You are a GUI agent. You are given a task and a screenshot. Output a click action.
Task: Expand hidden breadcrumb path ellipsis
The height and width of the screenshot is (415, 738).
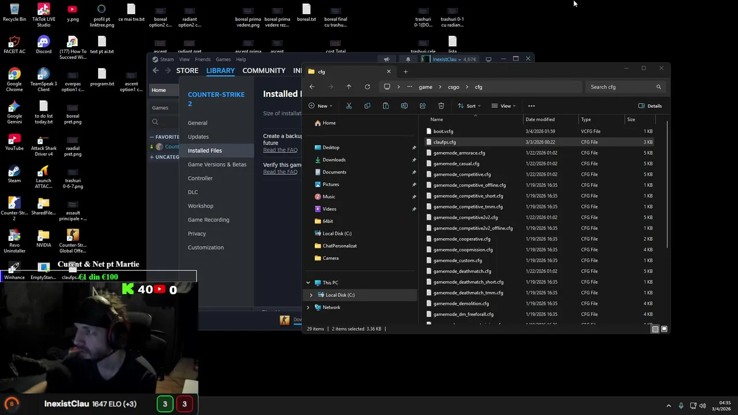(x=409, y=87)
